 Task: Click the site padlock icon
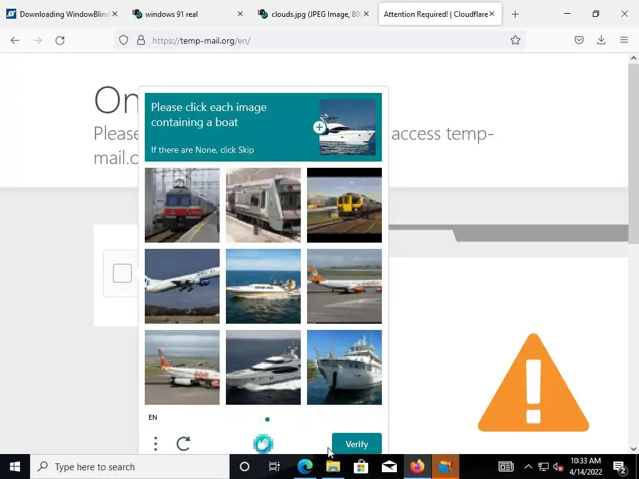[x=141, y=40]
